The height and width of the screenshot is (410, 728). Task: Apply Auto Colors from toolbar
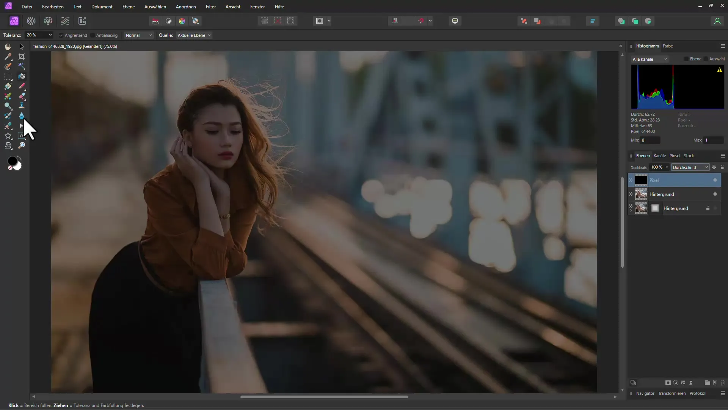[x=182, y=21]
